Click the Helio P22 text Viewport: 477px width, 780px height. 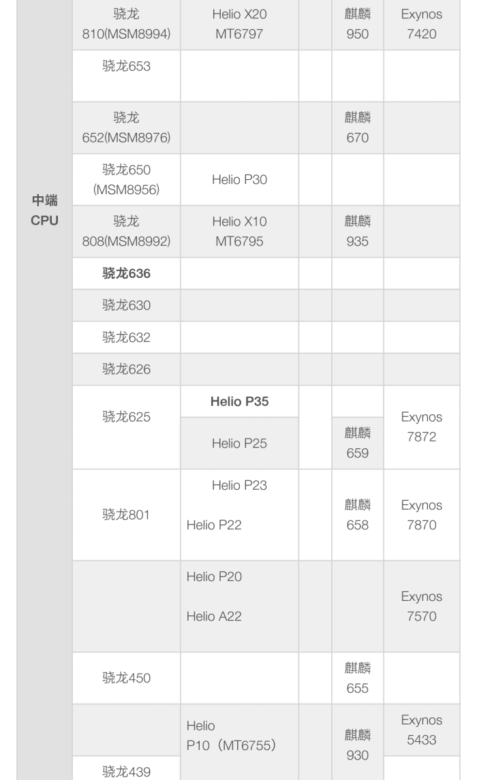pos(214,525)
